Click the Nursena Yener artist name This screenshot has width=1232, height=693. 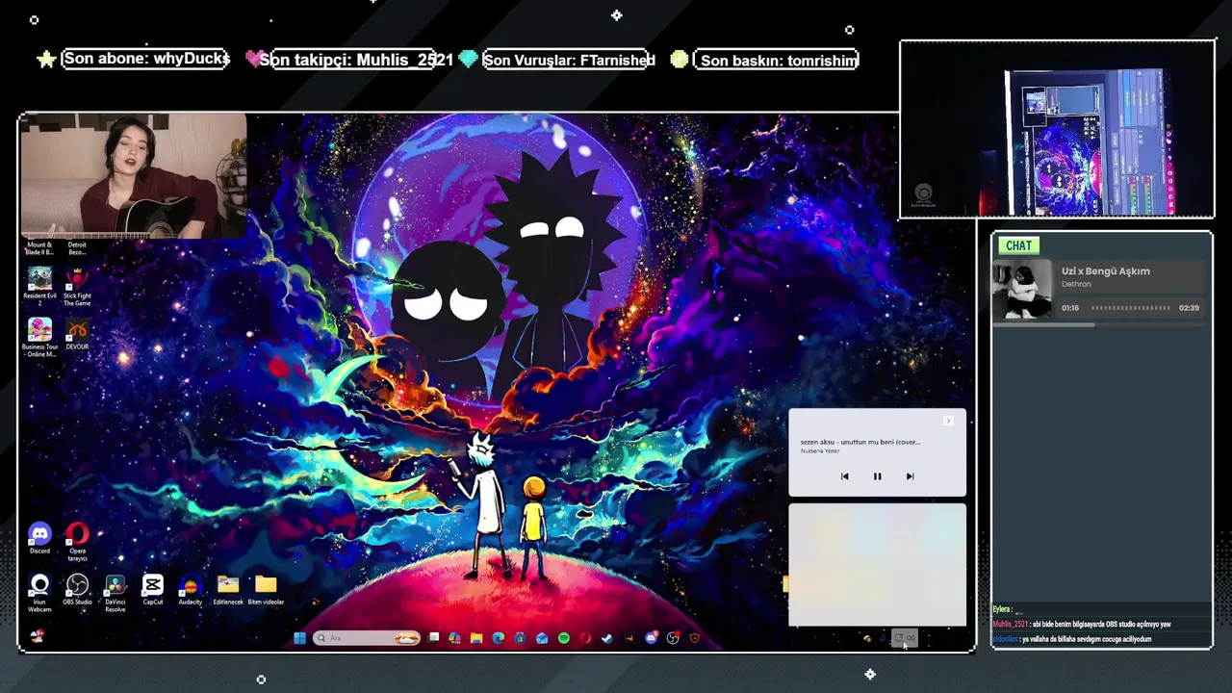click(x=820, y=451)
